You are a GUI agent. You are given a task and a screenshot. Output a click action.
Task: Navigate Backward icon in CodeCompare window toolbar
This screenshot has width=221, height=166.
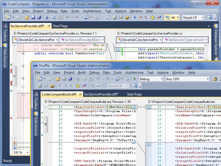[x=87, y=17]
